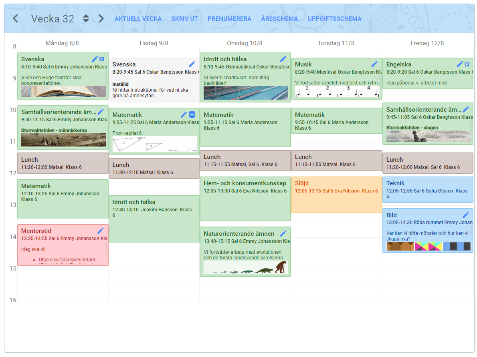Viewport: 477px width, 357px height.
Task: Edit Wednesday's Naturorienterande ämnen lesson
Action: pyautogui.click(x=283, y=233)
